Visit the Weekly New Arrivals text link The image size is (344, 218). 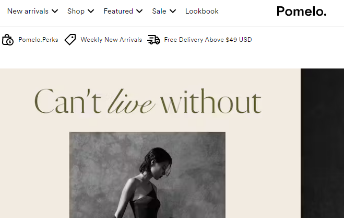(111, 40)
